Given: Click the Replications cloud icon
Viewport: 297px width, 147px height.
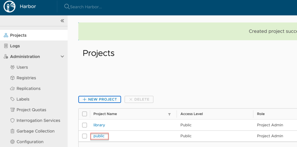Looking at the screenshot, I should click(x=12, y=89).
